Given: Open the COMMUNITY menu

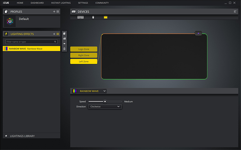Looking at the screenshot, I should tap(102, 3).
